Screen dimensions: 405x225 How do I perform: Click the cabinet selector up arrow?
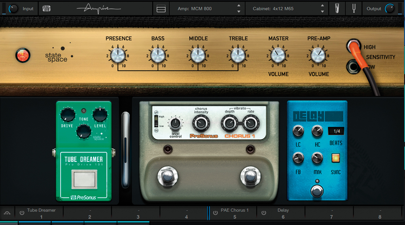(322, 6)
